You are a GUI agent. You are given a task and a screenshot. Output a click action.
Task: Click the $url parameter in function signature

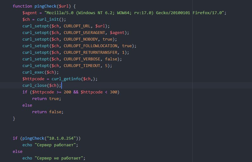tap(64, 6)
